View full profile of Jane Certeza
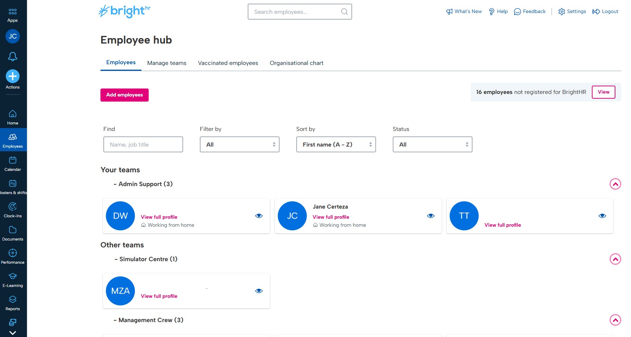The width and height of the screenshot is (631, 337). [331, 217]
